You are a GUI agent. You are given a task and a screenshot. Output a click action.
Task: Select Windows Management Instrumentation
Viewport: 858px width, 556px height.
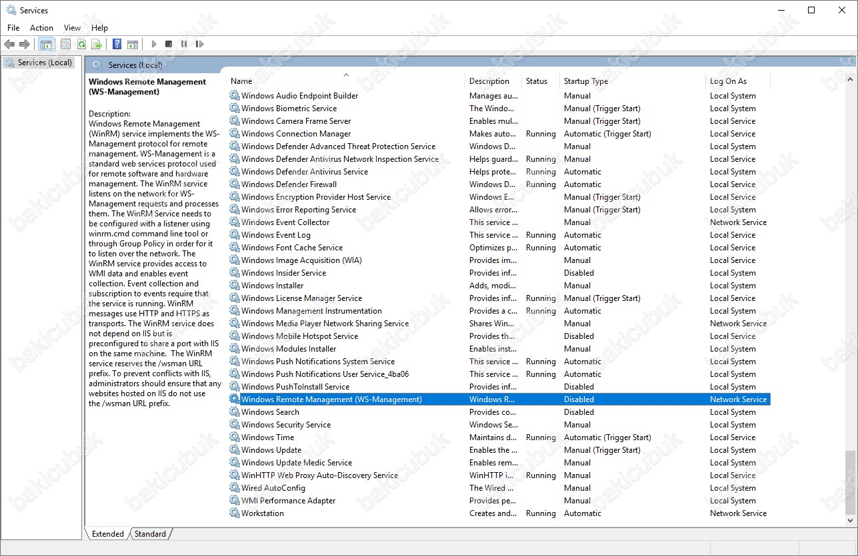pyautogui.click(x=499, y=311)
